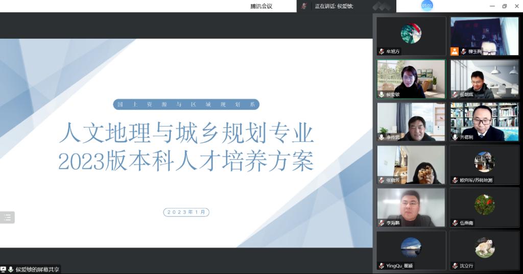
Task: Click YingQu_瞿颖's sky landscape avatar
Action: [x=411, y=247]
